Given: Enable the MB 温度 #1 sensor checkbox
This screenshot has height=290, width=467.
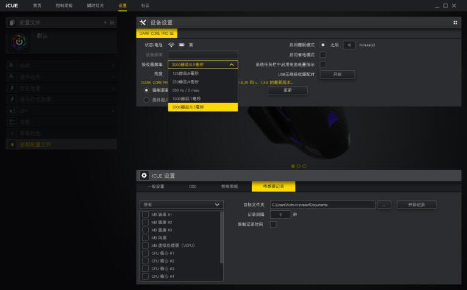Looking at the screenshot, I should (145, 214).
